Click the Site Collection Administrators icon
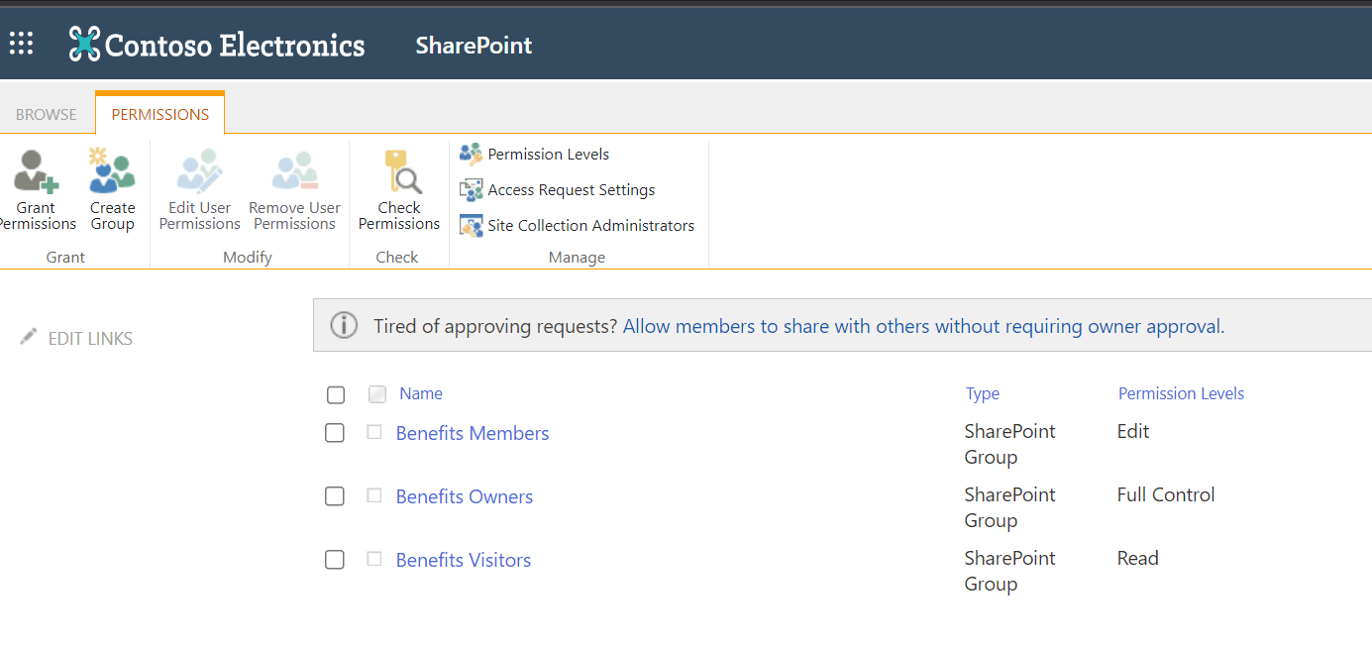Viewport: 1372px width, 649px height. click(x=471, y=225)
